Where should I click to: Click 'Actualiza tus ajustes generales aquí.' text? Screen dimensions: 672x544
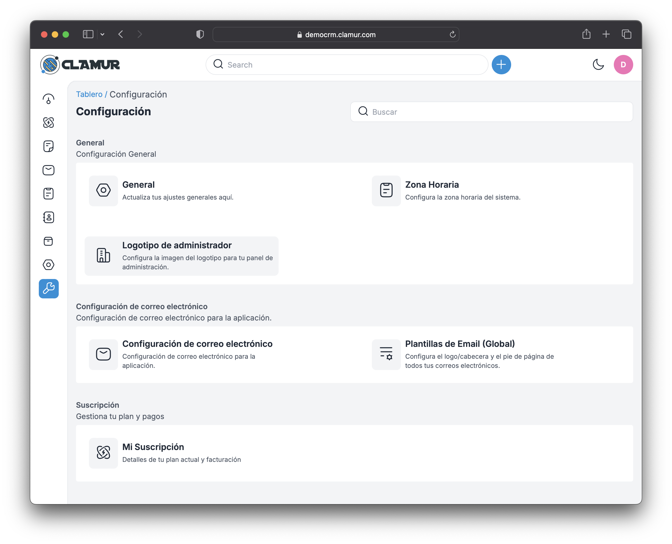pos(178,197)
